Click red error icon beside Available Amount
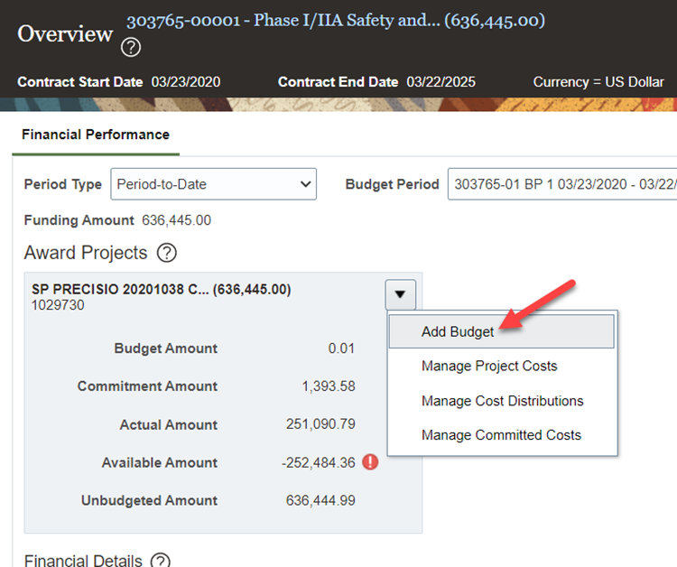Viewport: 677px width, 567px height. (x=370, y=462)
